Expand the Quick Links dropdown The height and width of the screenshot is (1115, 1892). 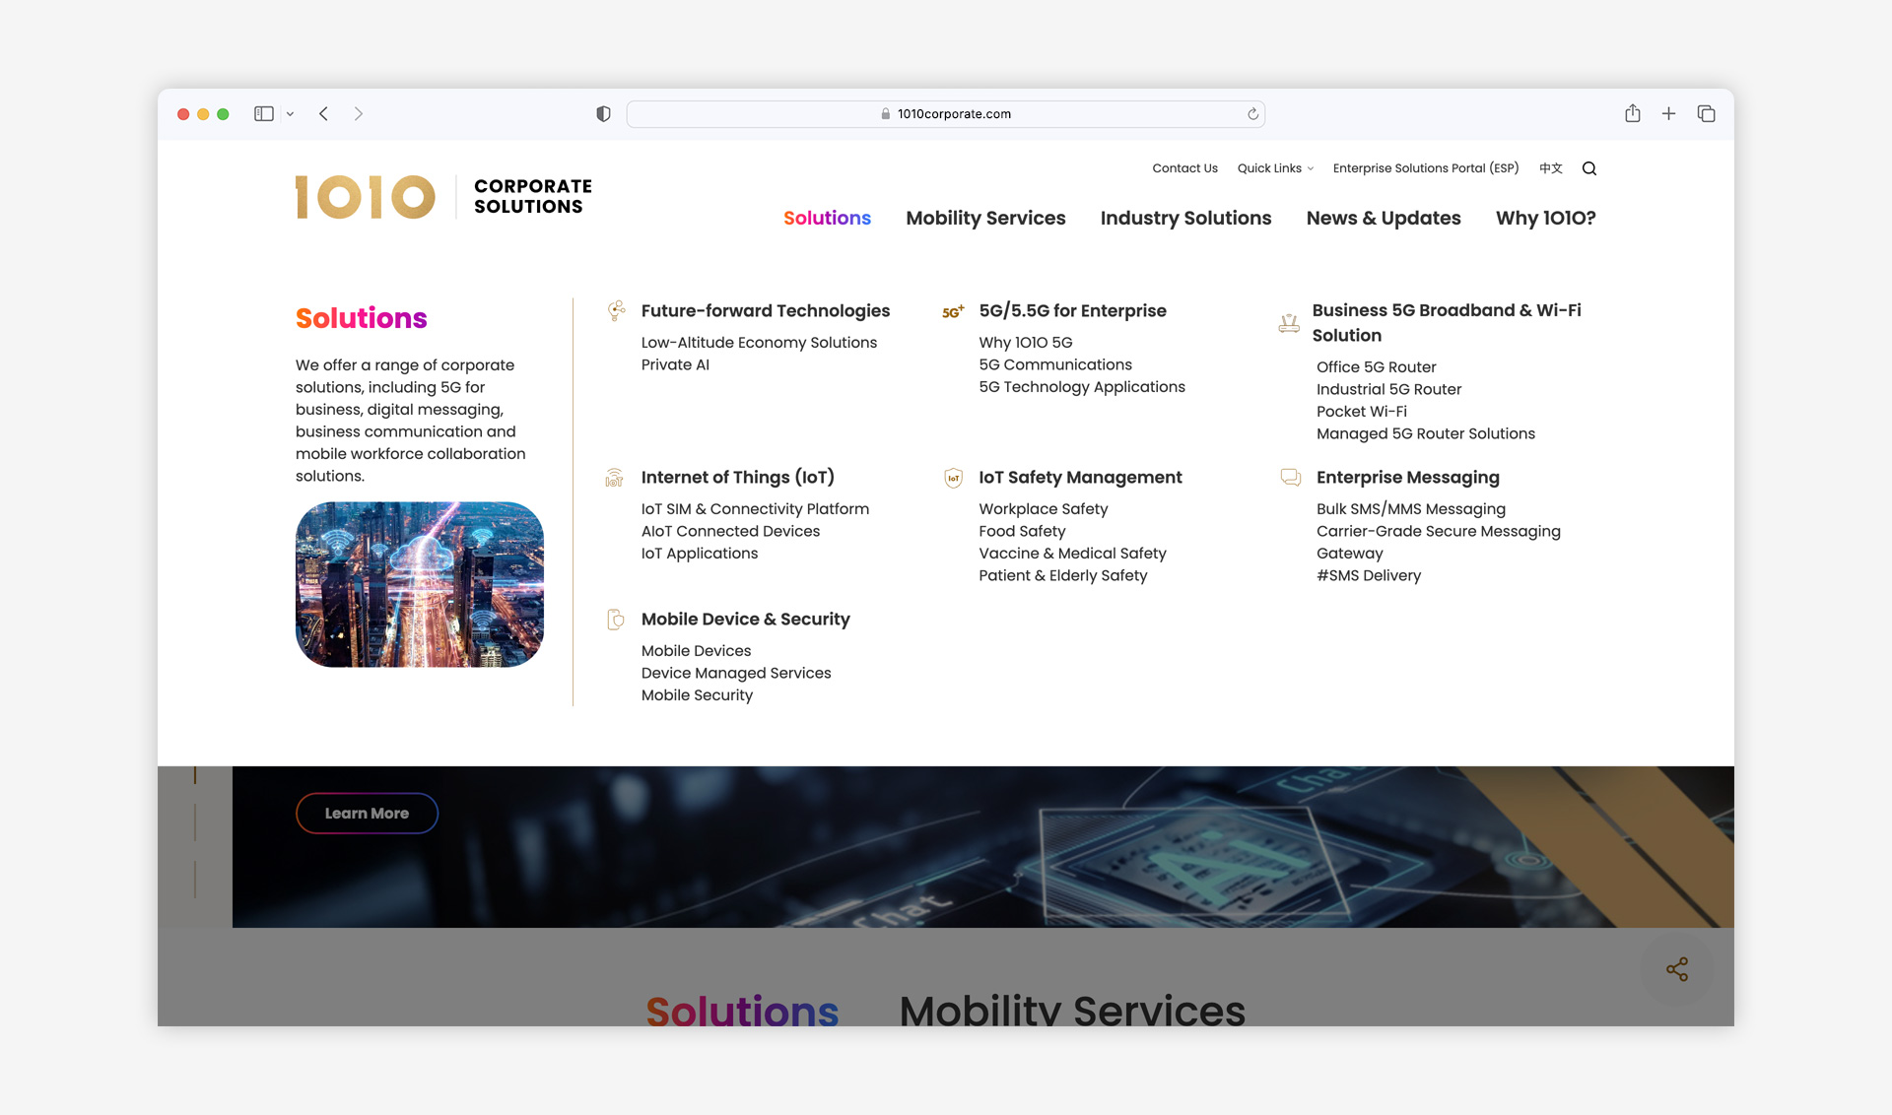point(1274,168)
